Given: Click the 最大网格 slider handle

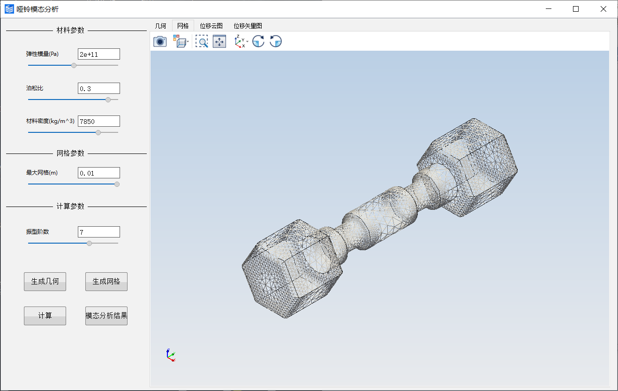Looking at the screenshot, I should point(117,184).
